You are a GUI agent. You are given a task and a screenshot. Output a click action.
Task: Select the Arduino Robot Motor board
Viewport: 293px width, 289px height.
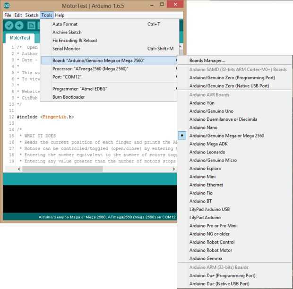click(235, 250)
